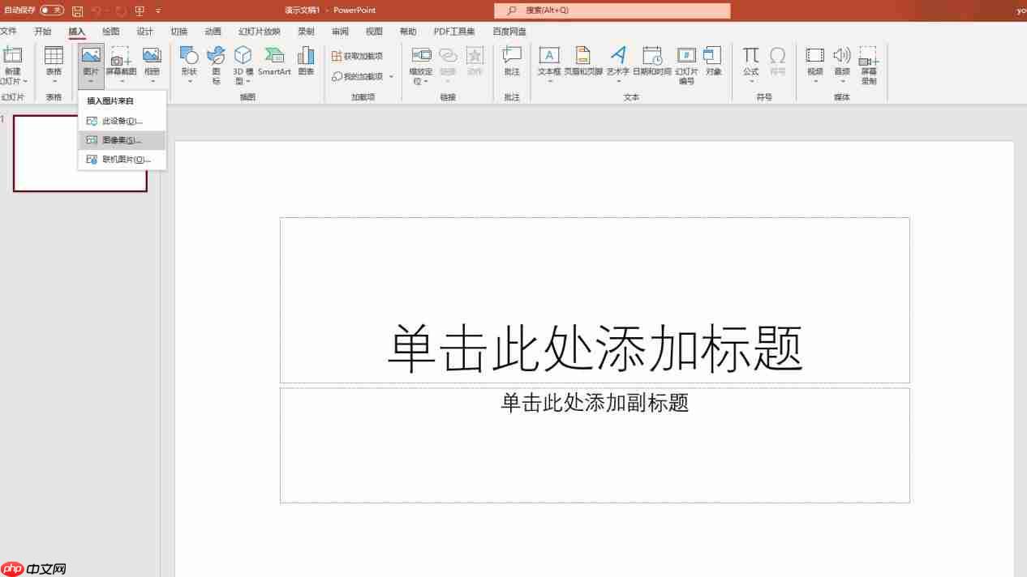Click the 搜索(Alt+Q) search box

pyautogui.click(x=612, y=11)
